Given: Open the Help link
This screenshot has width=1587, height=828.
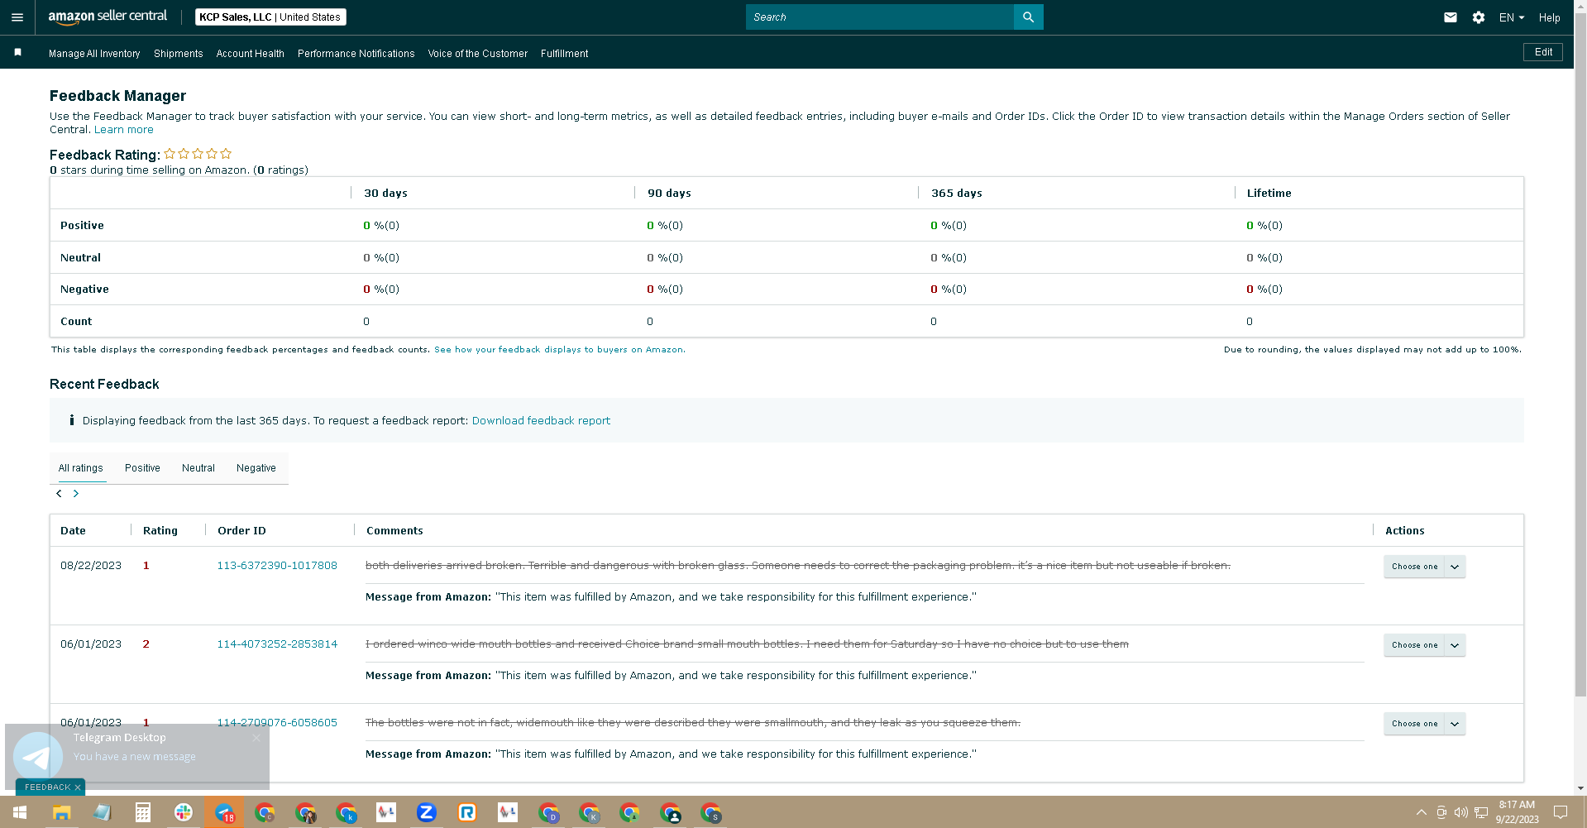Looking at the screenshot, I should tap(1550, 17).
